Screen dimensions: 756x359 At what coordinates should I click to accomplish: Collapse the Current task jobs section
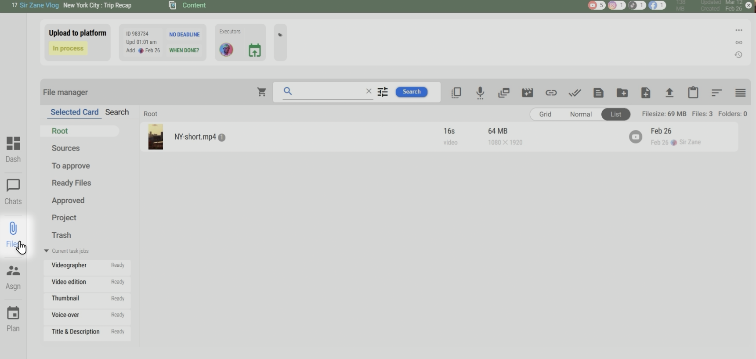point(47,251)
